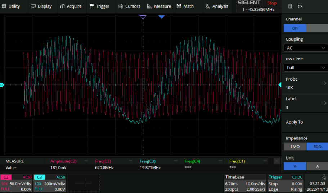Open the Display menu
Screen dimensions: 328x193
pyautogui.click(x=41, y=6)
